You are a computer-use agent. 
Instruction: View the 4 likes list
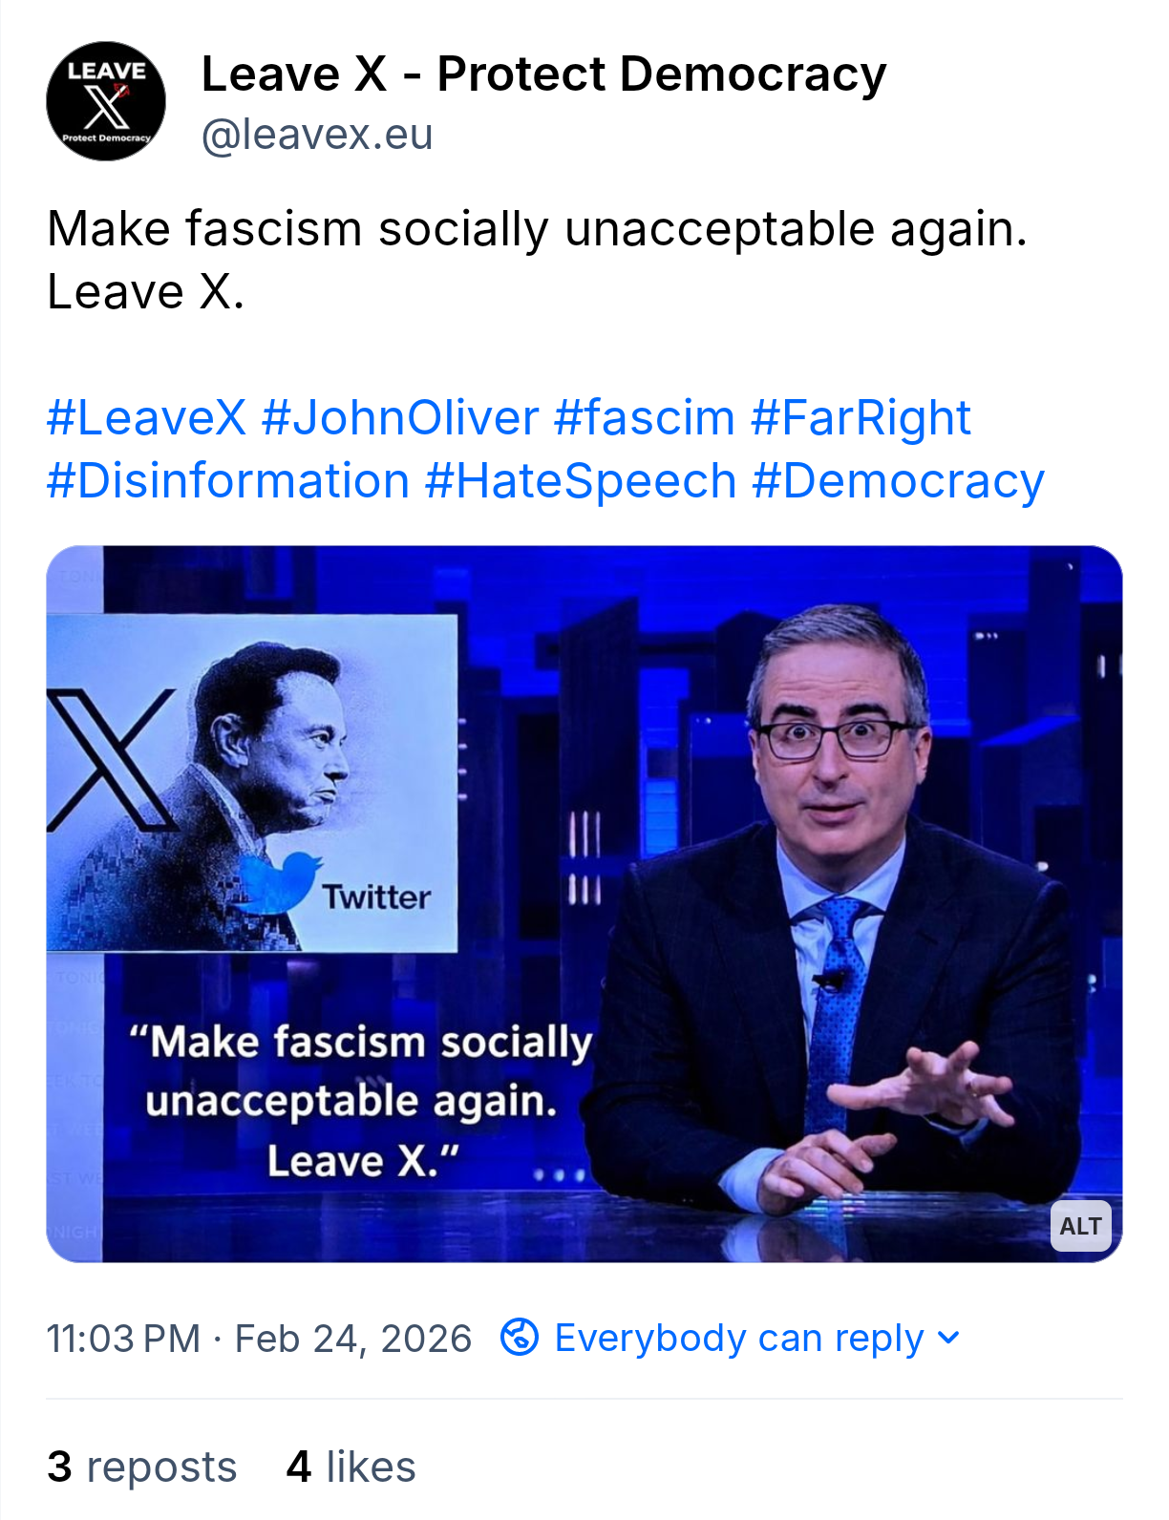[x=351, y=1466]
